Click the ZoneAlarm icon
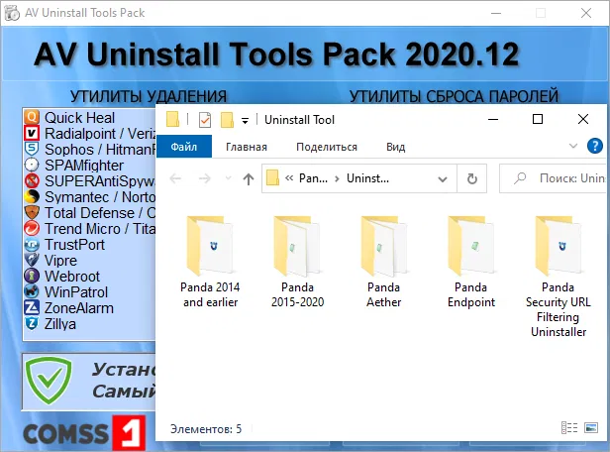 tap(32, 307)
